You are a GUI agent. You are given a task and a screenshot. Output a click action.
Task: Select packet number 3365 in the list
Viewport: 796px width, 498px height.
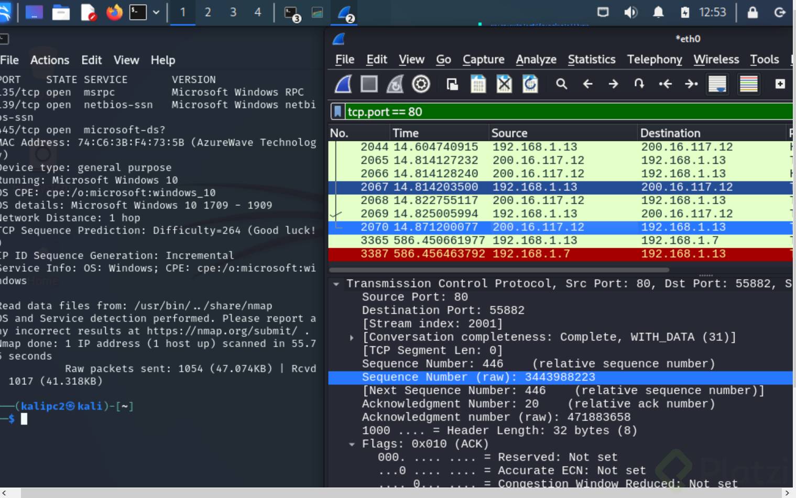click(x=560, y=240)
